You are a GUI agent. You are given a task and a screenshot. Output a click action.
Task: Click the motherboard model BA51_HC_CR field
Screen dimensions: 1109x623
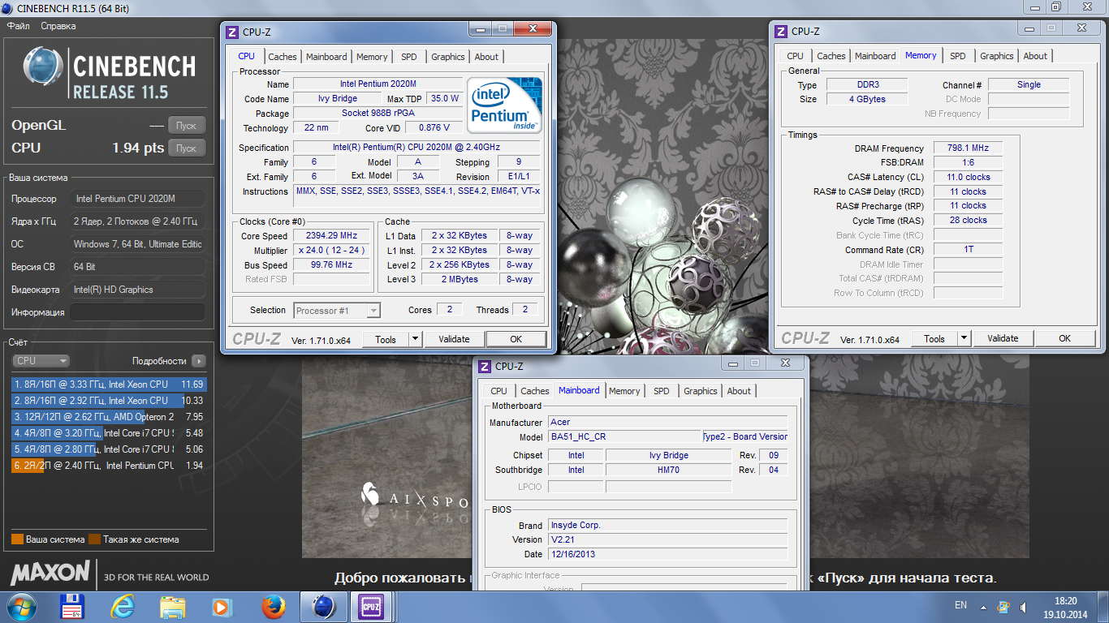point(624,436)
